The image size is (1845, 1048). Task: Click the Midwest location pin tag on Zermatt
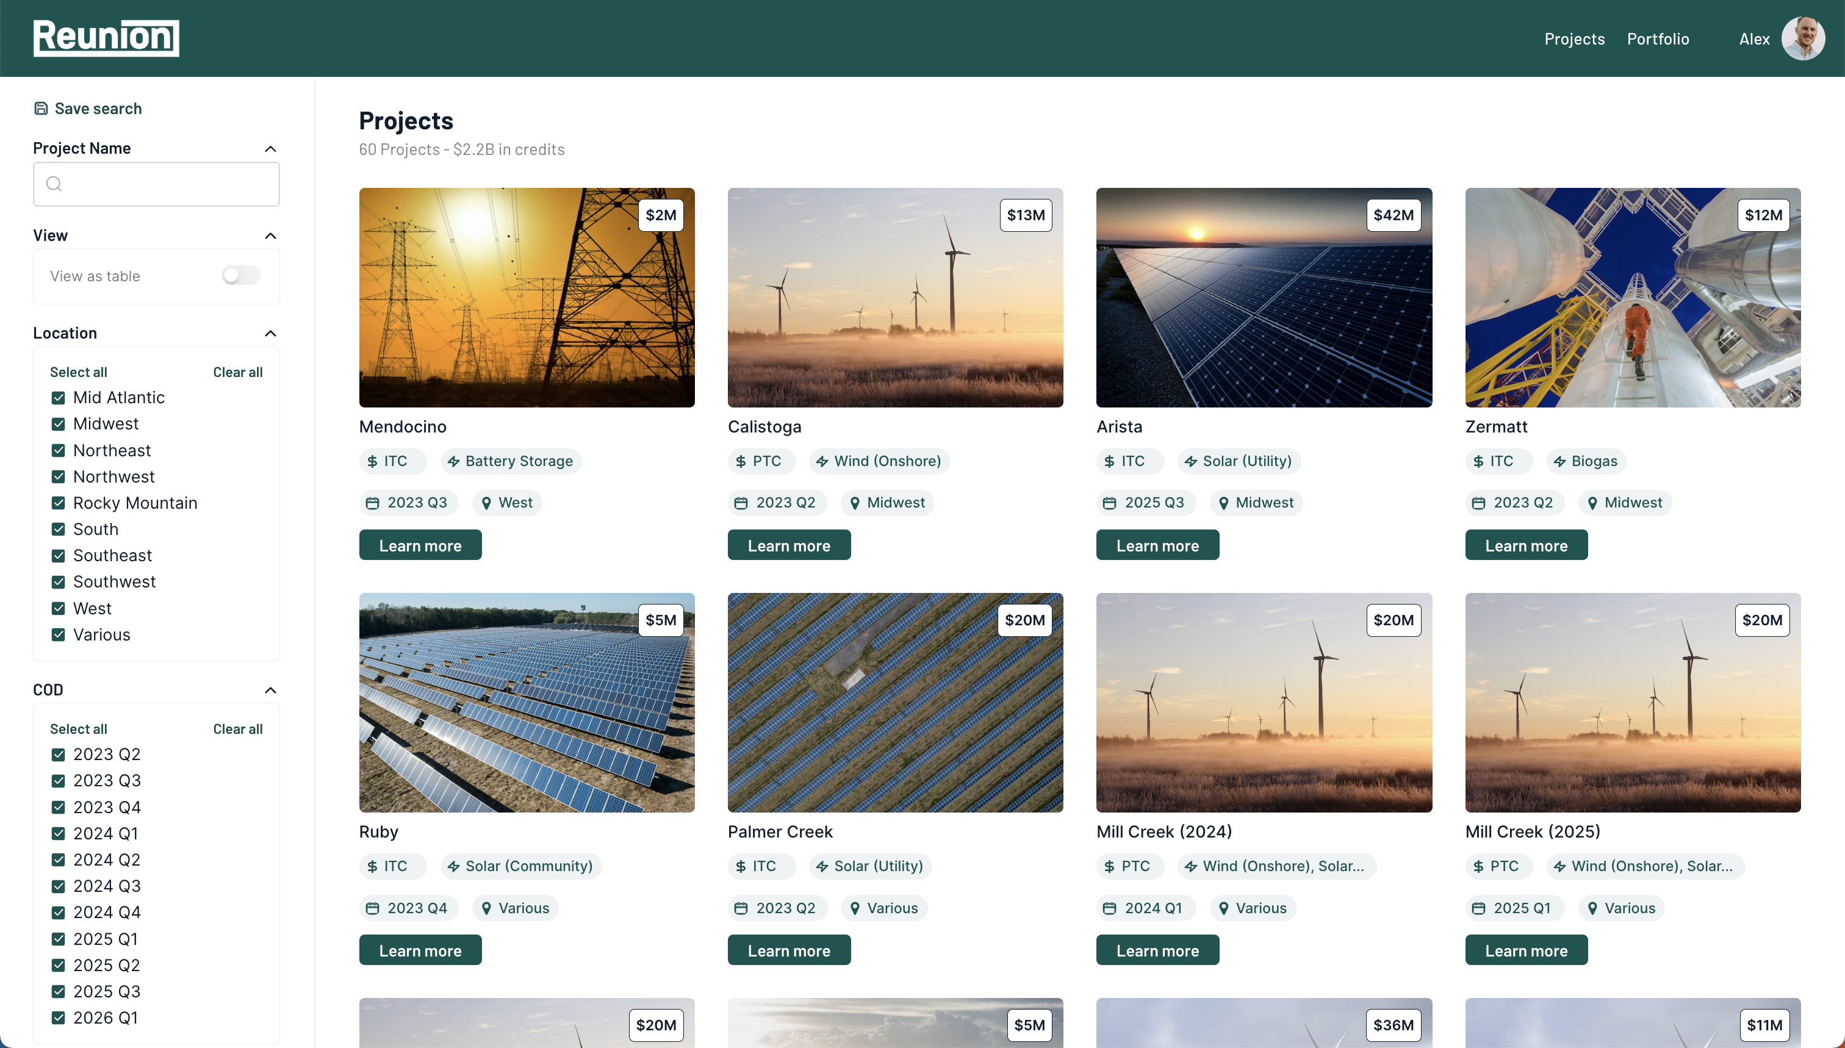point(1624,503)
